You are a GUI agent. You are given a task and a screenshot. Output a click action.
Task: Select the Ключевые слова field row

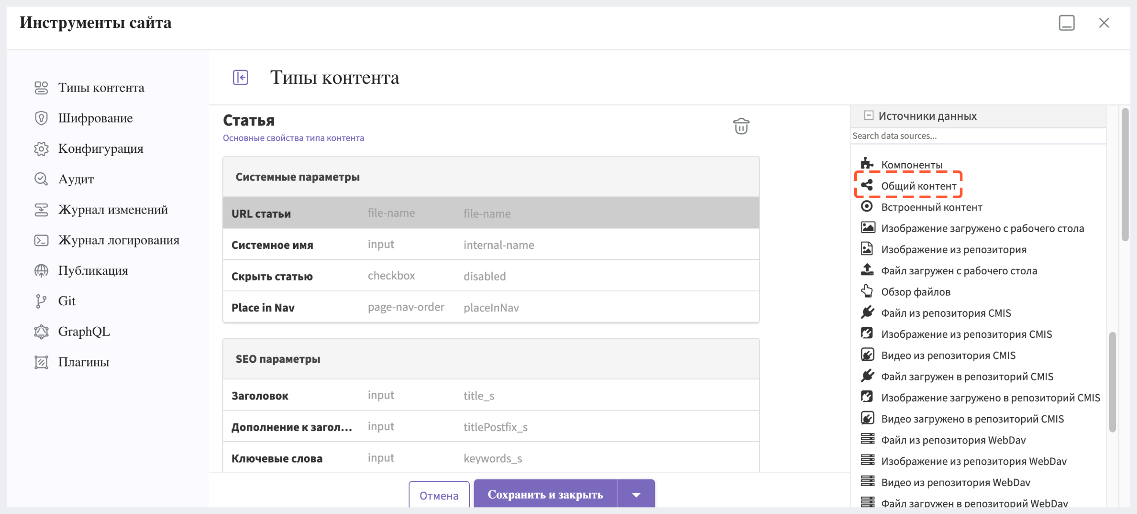(x=491, y=458)
